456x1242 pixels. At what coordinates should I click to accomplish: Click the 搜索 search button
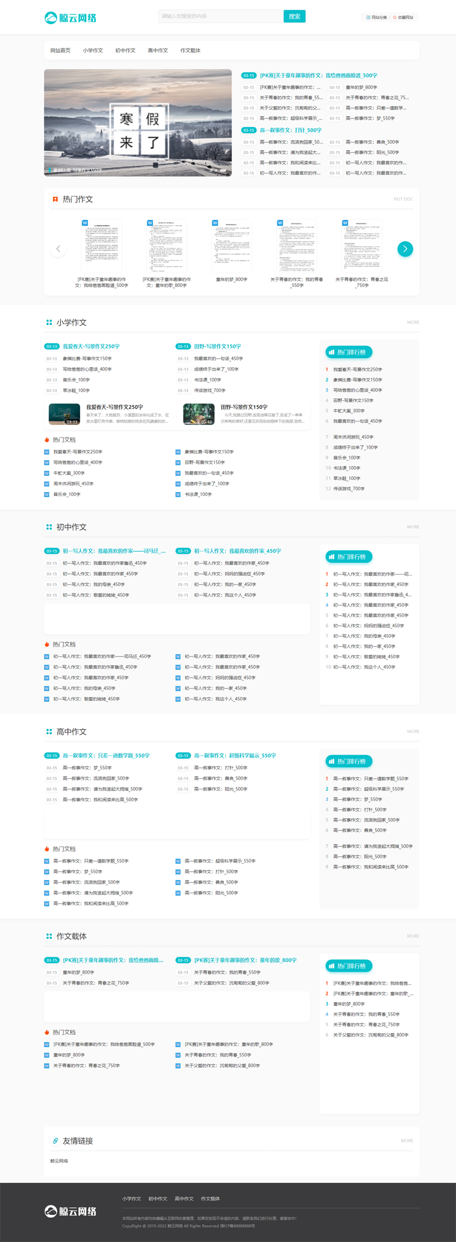[x=294, y=16]
